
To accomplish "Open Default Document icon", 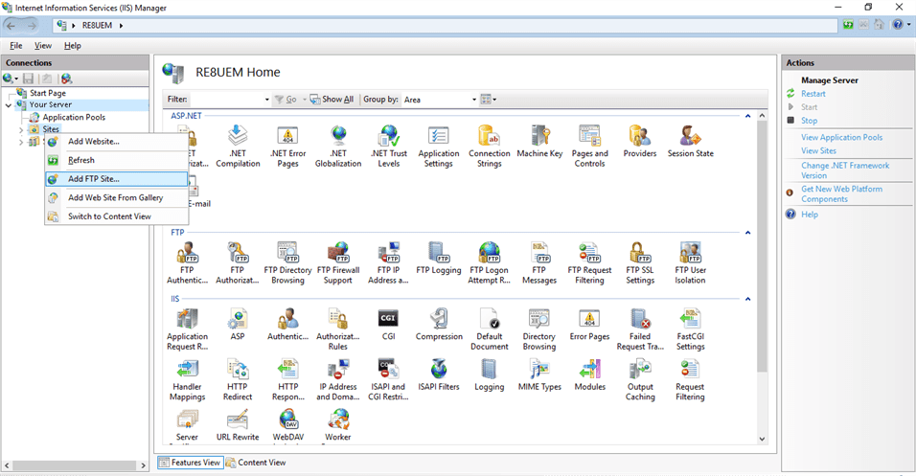I will [x=489, y=329].
